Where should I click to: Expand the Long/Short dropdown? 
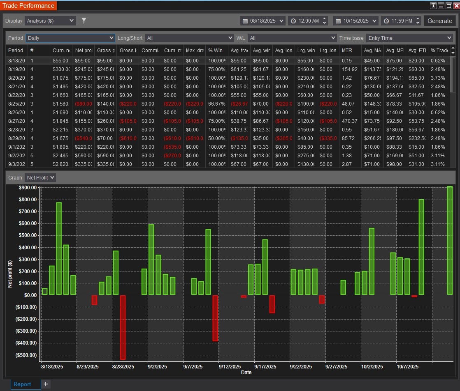coord(189,38)
